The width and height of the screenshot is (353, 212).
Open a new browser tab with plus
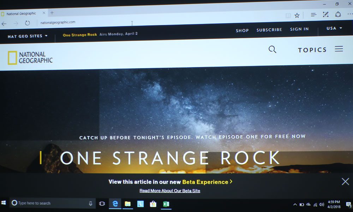click(52, 13)
